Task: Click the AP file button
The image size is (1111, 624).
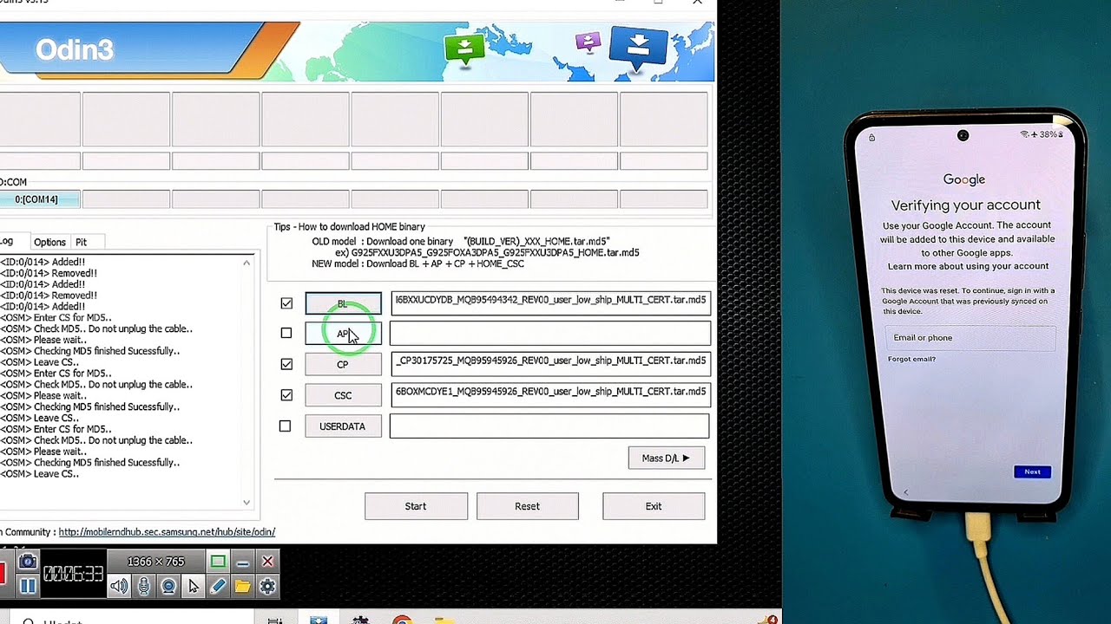Action: [x=343, y=334]
